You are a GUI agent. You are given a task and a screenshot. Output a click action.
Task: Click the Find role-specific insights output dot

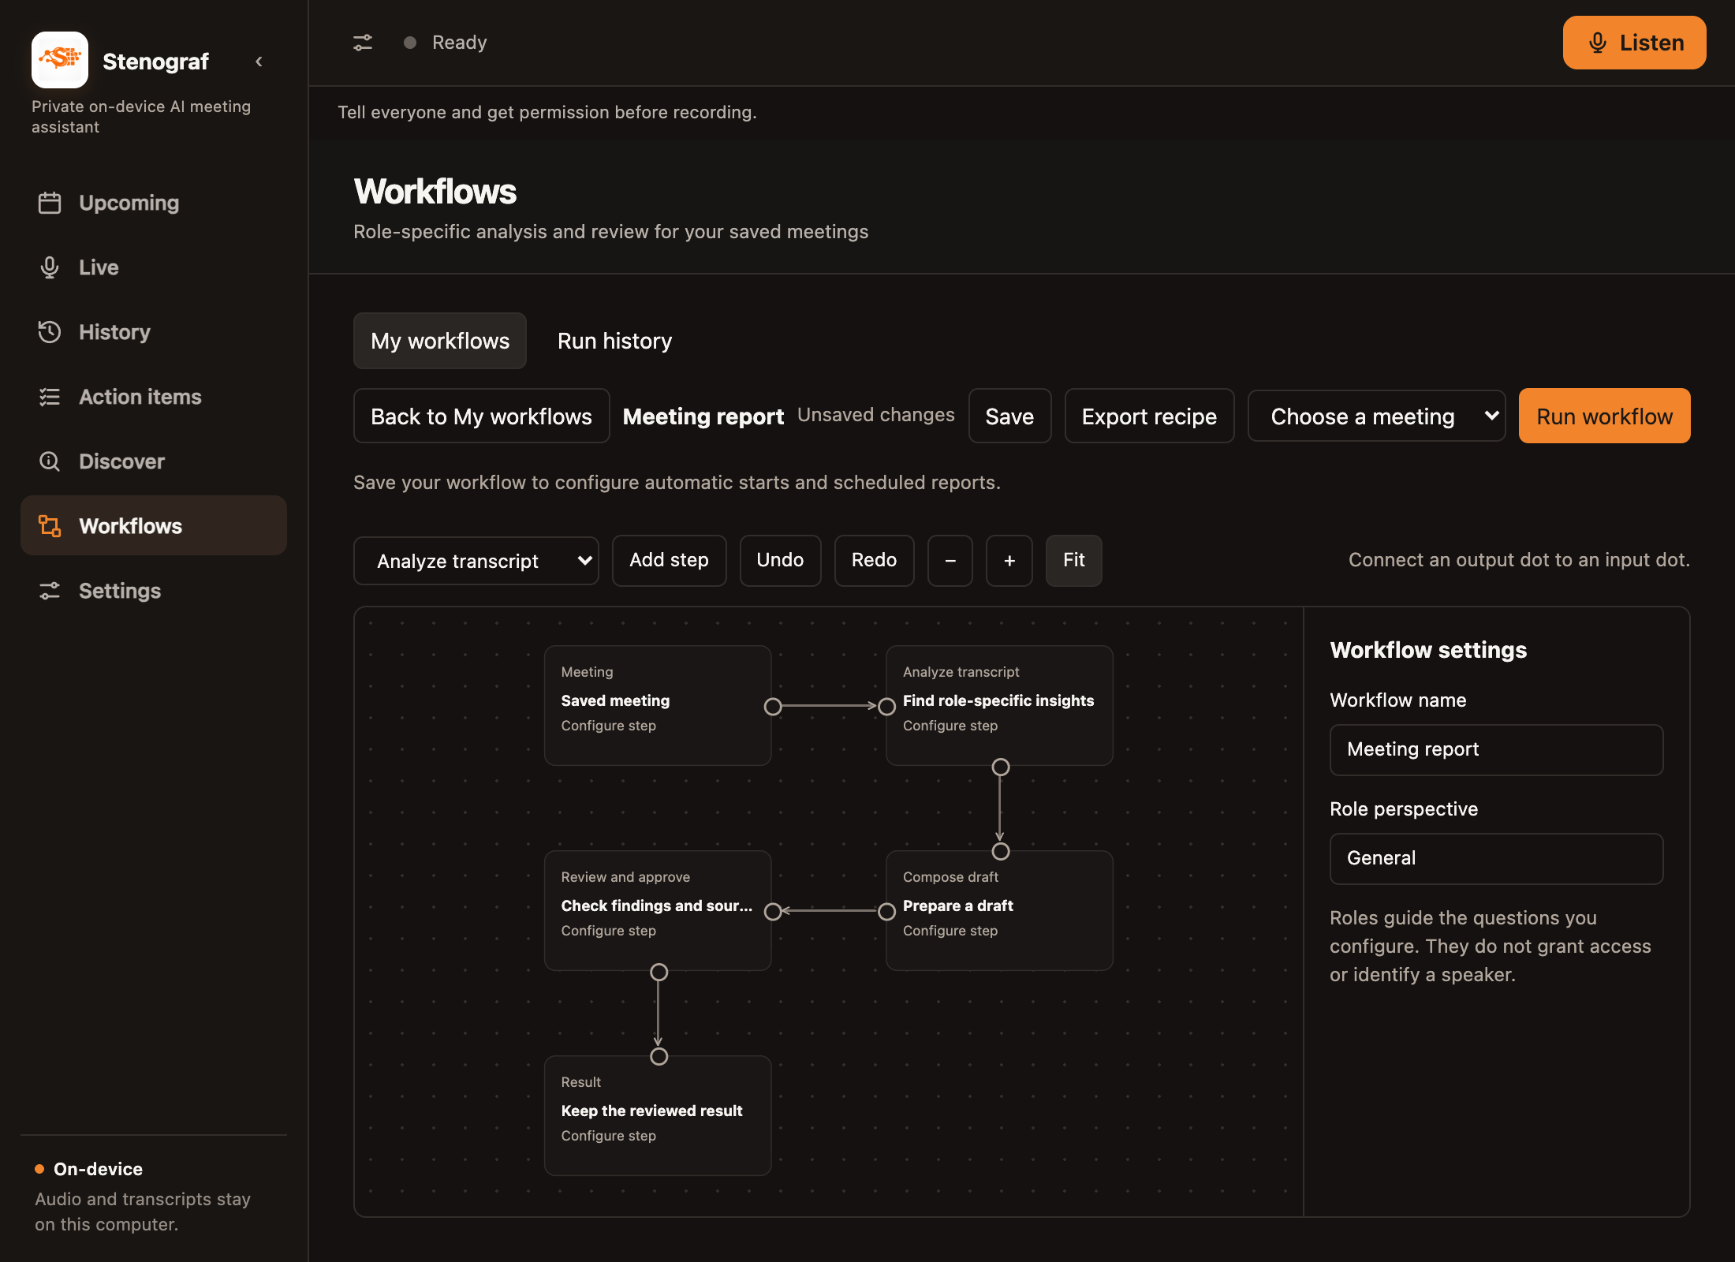(x=1000, y=767)
